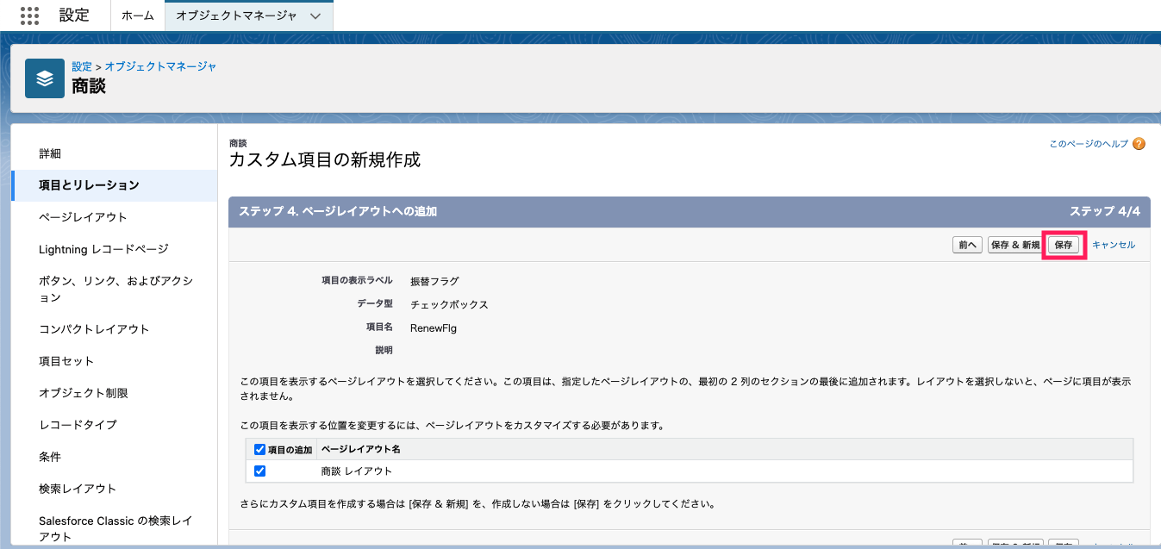This screenshot has height=549, width=1161.
Task: Click the RenewFlg field name value
Action: pyautogui.click(x=434, y=328)
